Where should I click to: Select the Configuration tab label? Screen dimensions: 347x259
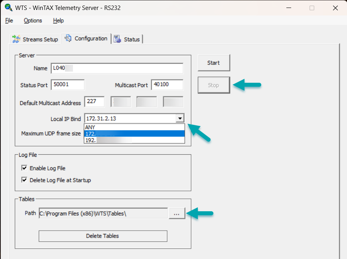[91, 39]
